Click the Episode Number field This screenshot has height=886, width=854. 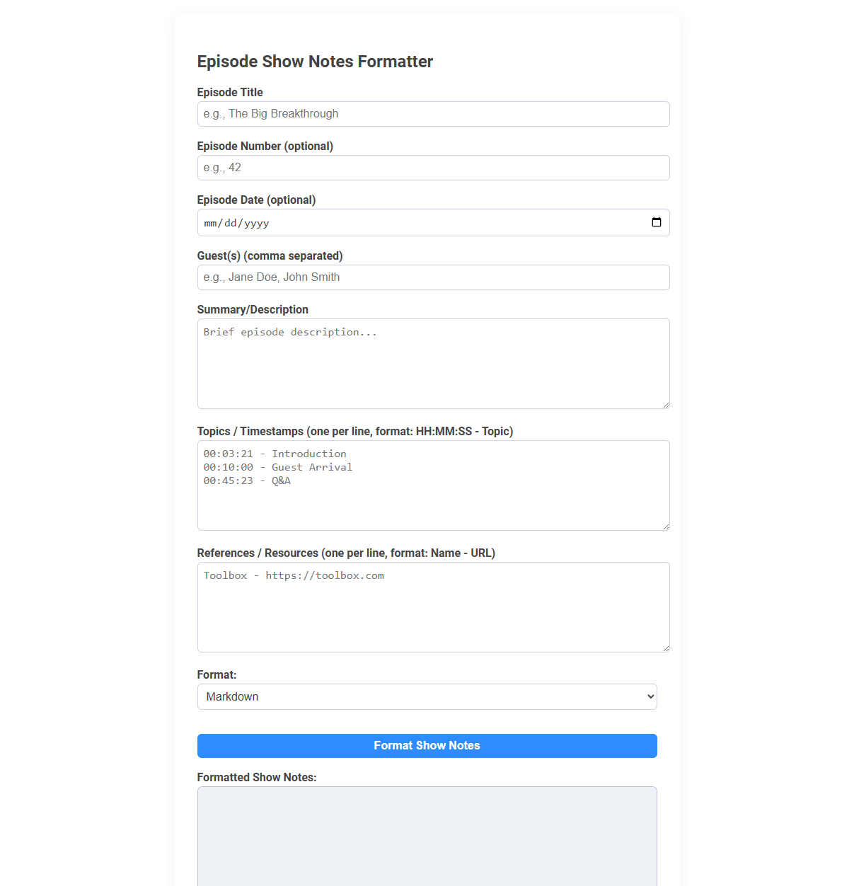[x=433, y=168]
